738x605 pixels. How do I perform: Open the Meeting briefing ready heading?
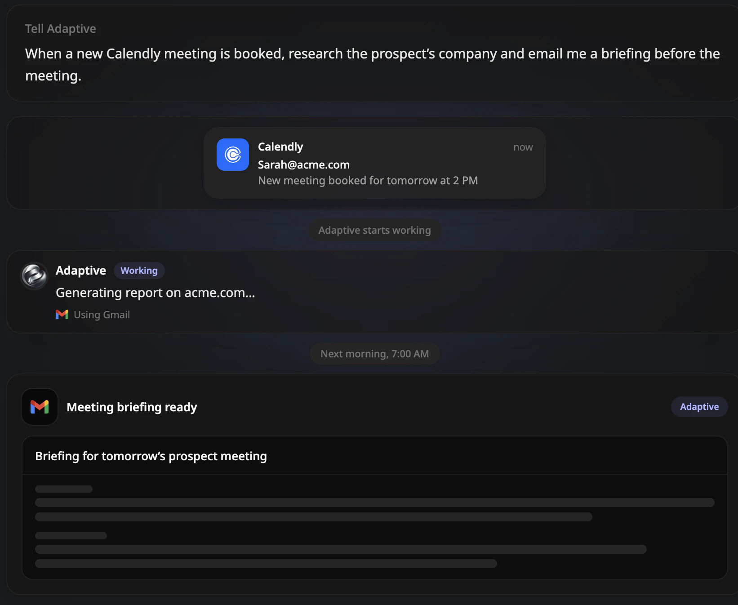(x=132, y=407)
